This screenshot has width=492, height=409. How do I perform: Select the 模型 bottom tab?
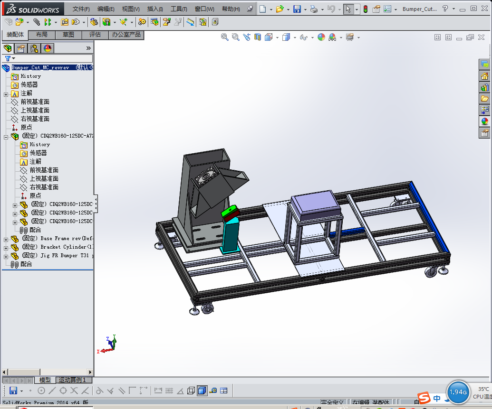point(45,380)
